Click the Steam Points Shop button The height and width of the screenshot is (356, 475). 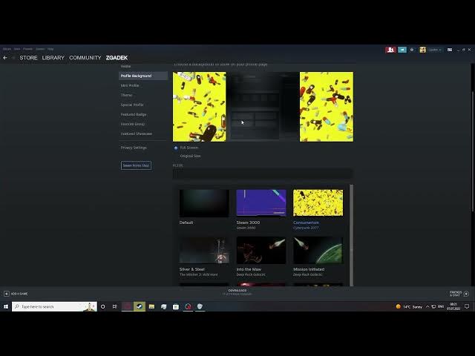[x=136, y=165]
